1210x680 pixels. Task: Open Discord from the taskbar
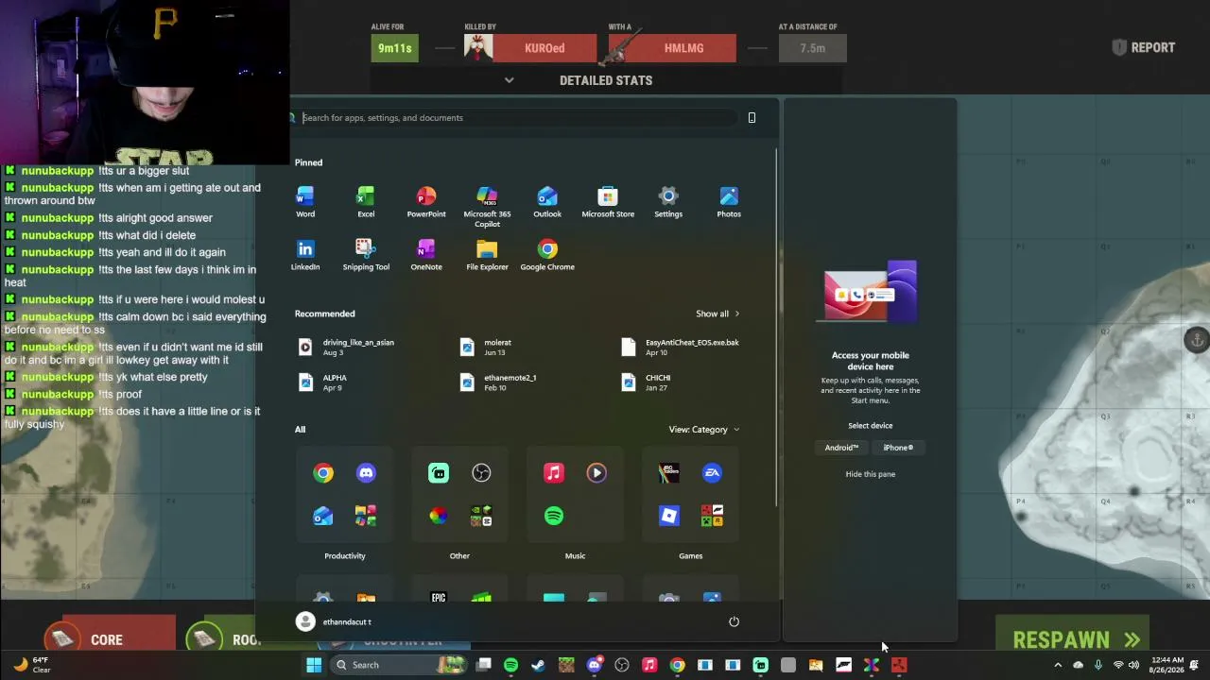click(595, 665)
